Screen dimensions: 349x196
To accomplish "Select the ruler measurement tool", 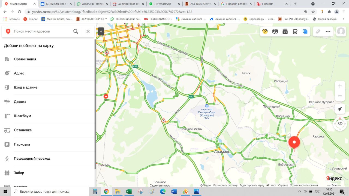I will 318,31.
